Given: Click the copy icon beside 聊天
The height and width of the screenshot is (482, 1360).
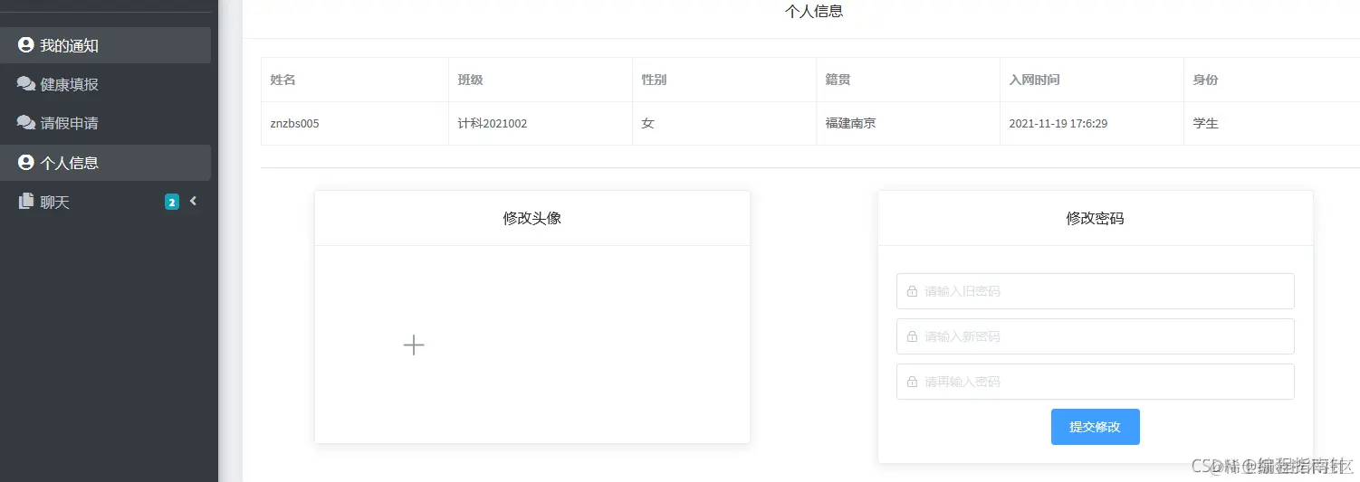Looking at the screenshot, I should point(26,202).
